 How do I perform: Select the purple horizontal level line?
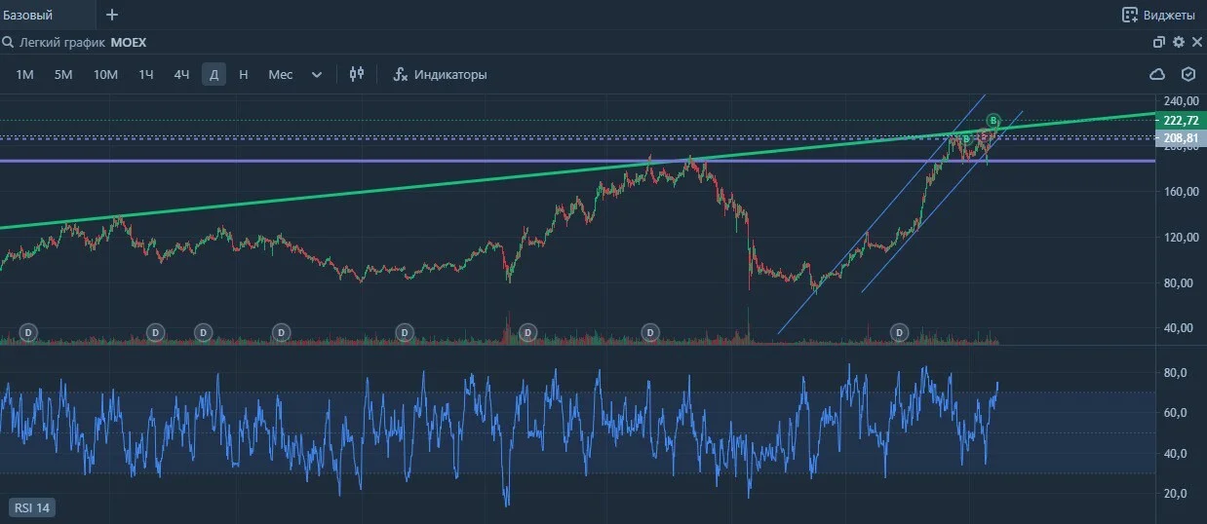577,161
